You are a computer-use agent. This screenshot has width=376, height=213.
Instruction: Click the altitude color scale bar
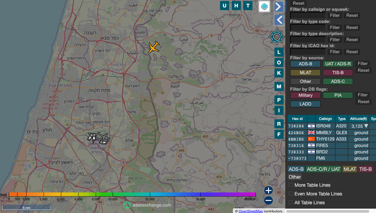[x=132, y=194]
